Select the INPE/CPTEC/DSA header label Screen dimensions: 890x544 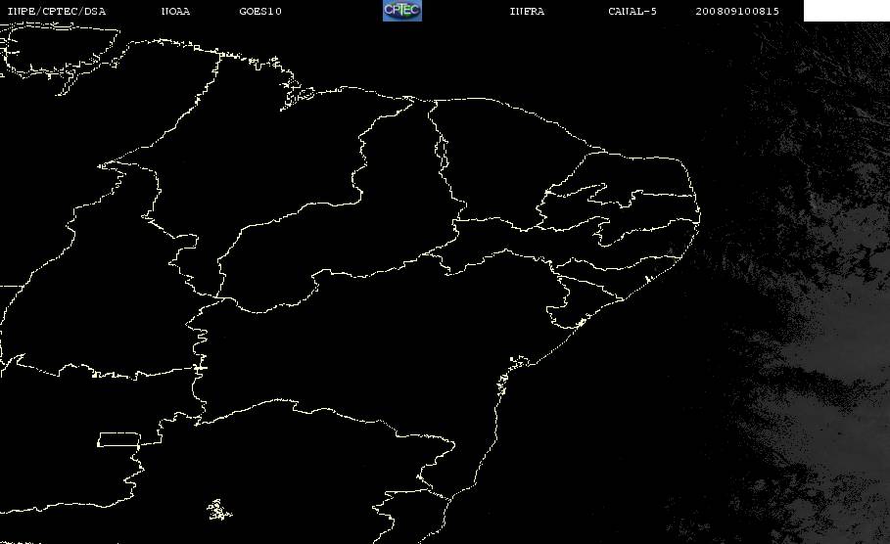tap(56, 12)
